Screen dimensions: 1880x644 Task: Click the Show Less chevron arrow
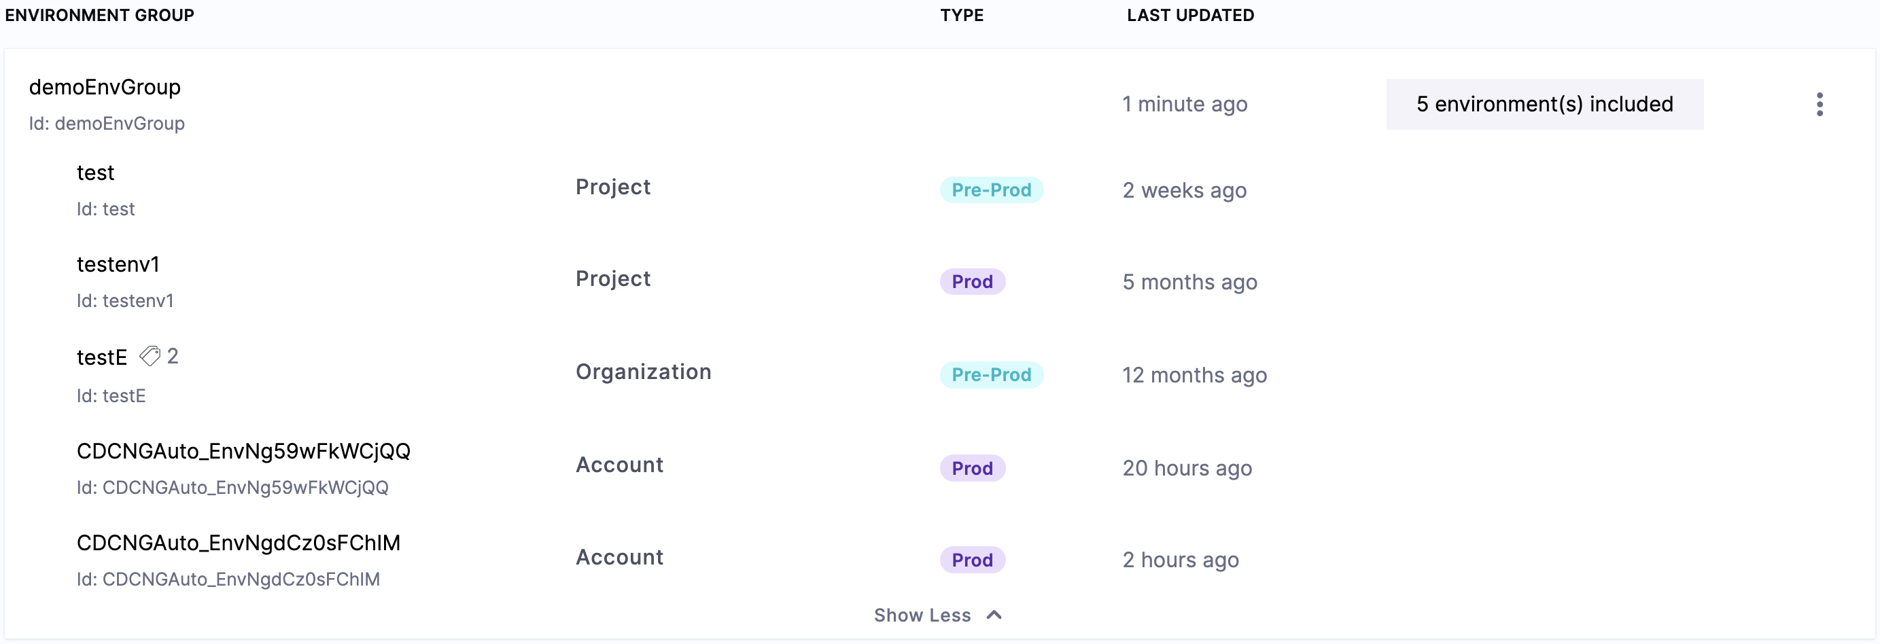point(994,615)
